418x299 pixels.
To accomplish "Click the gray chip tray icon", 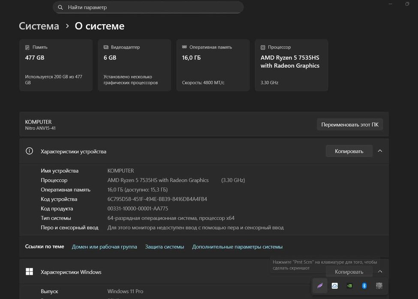I will 379,286.
